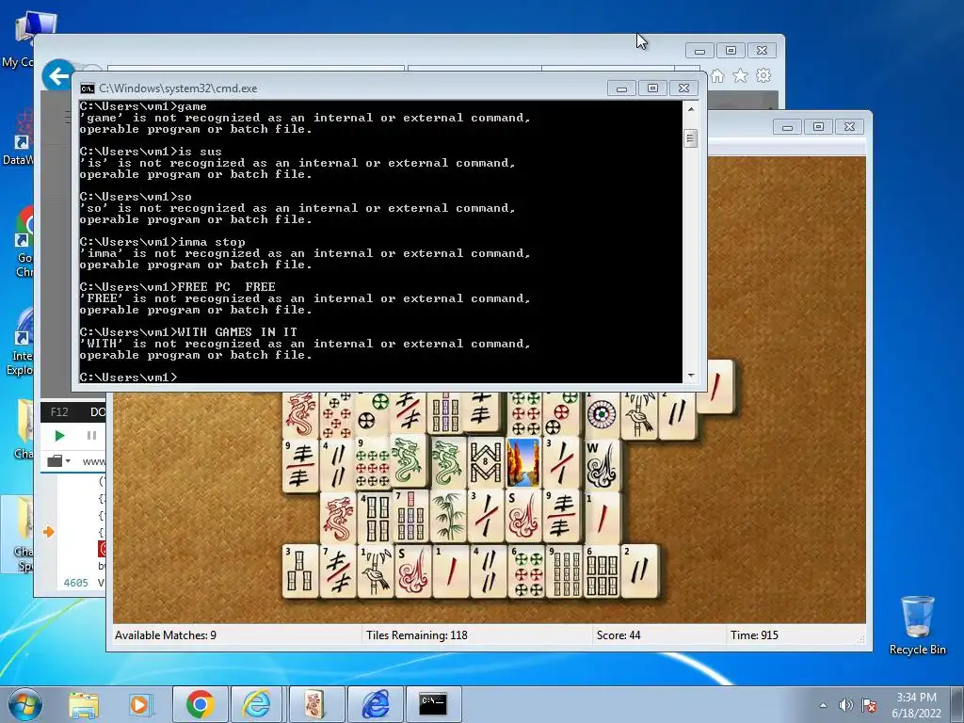Click the cmd.exe title bar icon
The height and width of the screenshot is (723, 964).
tap(88, 88)
